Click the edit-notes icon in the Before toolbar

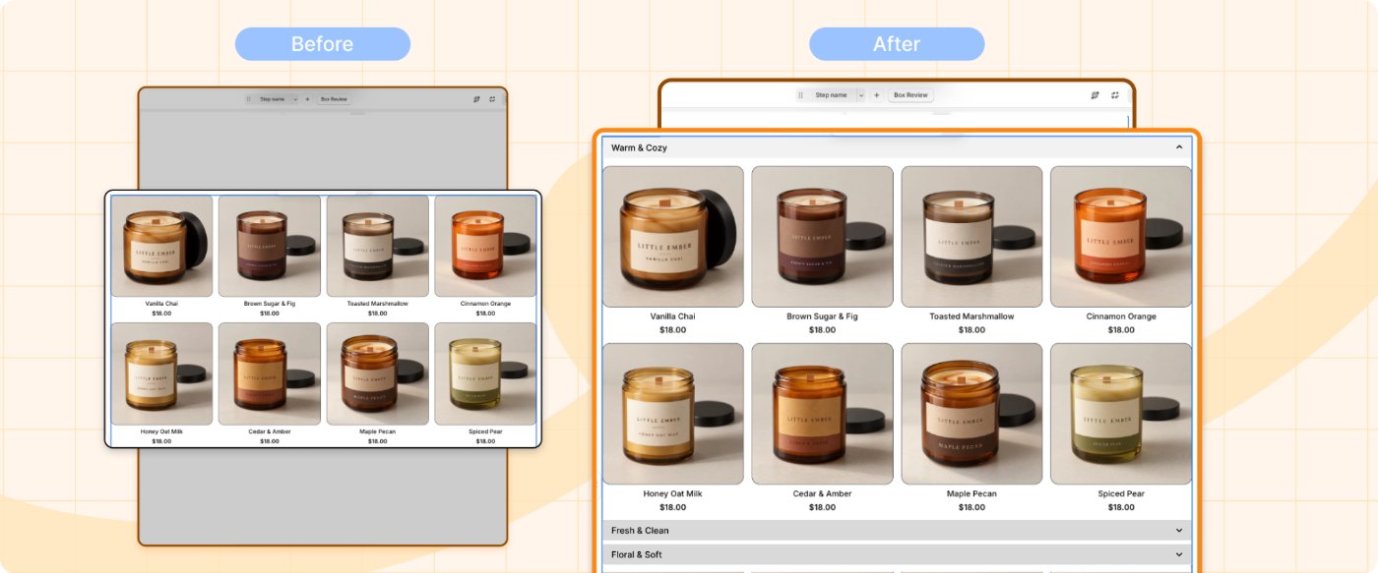click(477, 99)
